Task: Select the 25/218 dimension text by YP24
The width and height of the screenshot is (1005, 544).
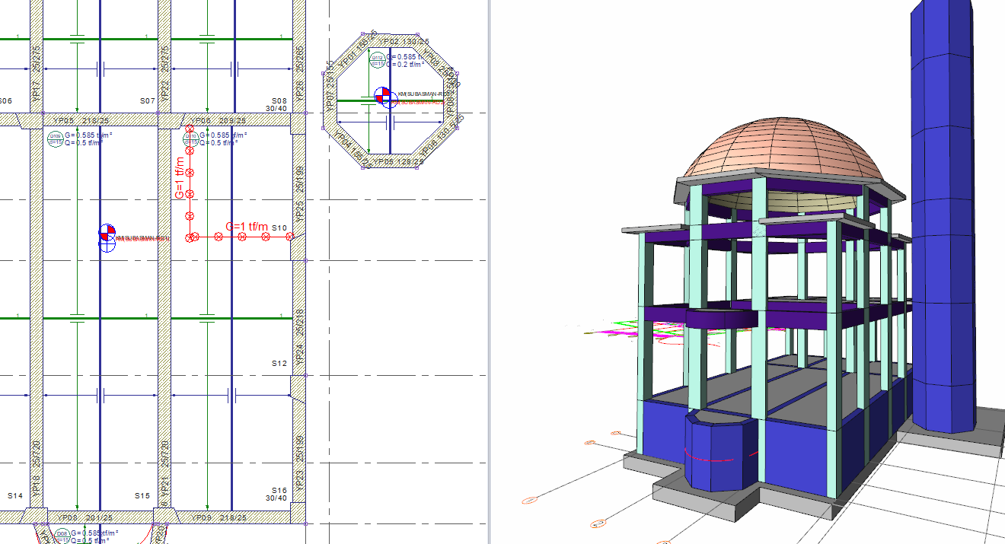Action: pyautogui.click(x=299, y=323)
